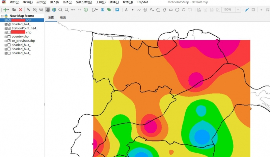Select the cn_province.shp layer name
270x157 pixels.
pos(23,41)
